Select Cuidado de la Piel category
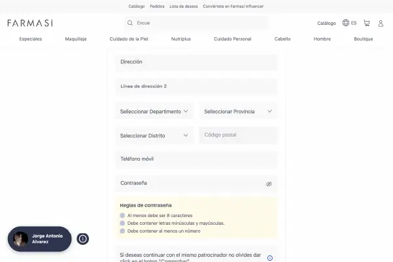Viewport: 393px width, 262px height. tap(129, 39)
